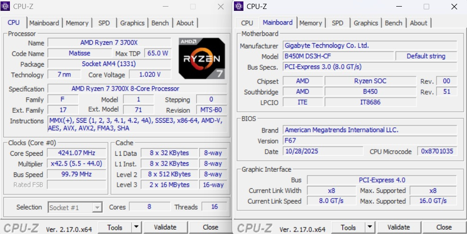Click the 65.0 W Max TDP value
Viewport: 467px width, 234px height.
158,53
